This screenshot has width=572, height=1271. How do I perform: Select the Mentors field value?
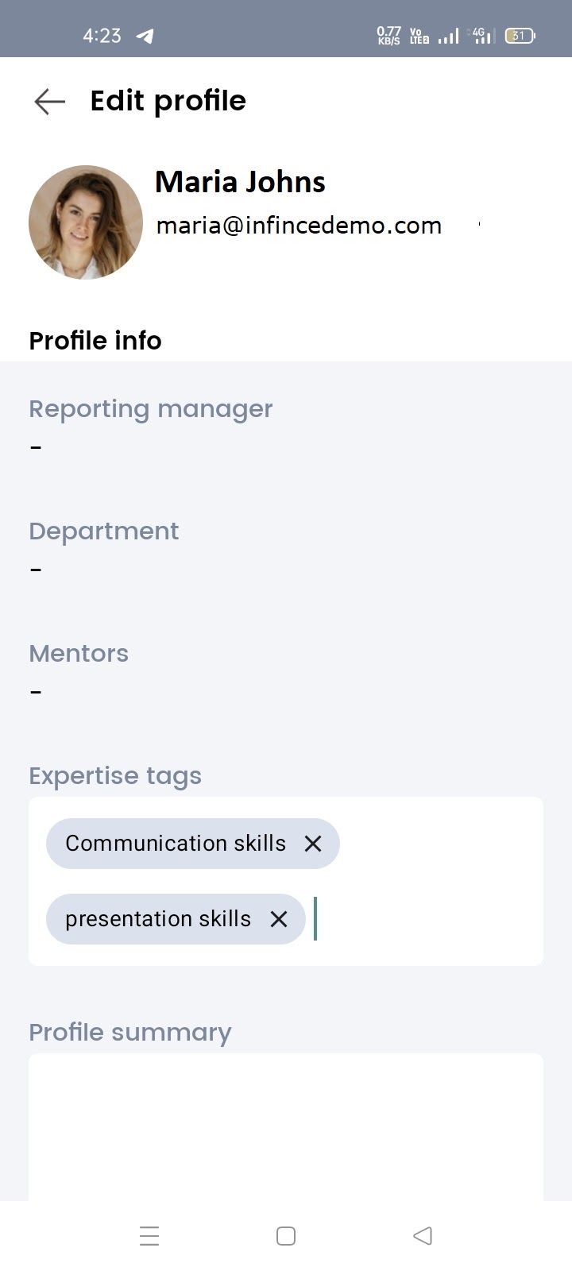[36, 693]
